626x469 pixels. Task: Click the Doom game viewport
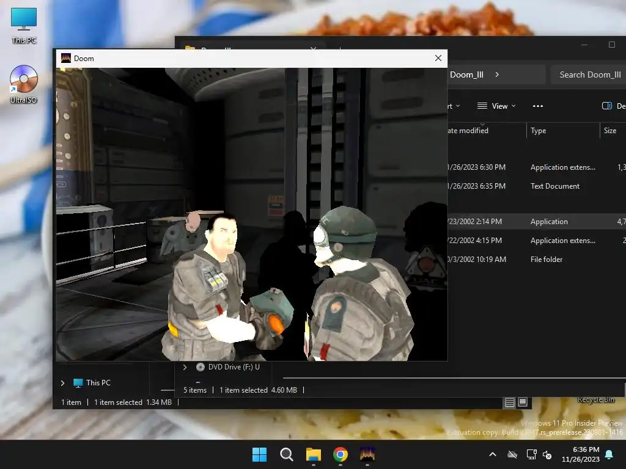(251, 214)
